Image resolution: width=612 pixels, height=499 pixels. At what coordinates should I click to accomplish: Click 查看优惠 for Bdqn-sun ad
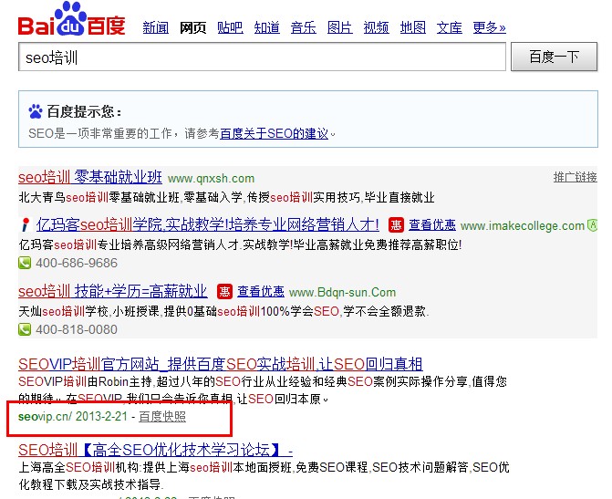coord(261,291)
